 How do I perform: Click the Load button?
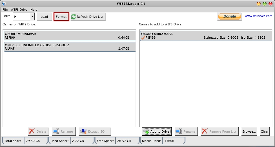coord(44,17)
